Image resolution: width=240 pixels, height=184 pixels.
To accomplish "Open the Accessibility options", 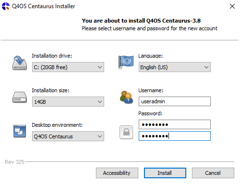I will (x=117, y=173).
